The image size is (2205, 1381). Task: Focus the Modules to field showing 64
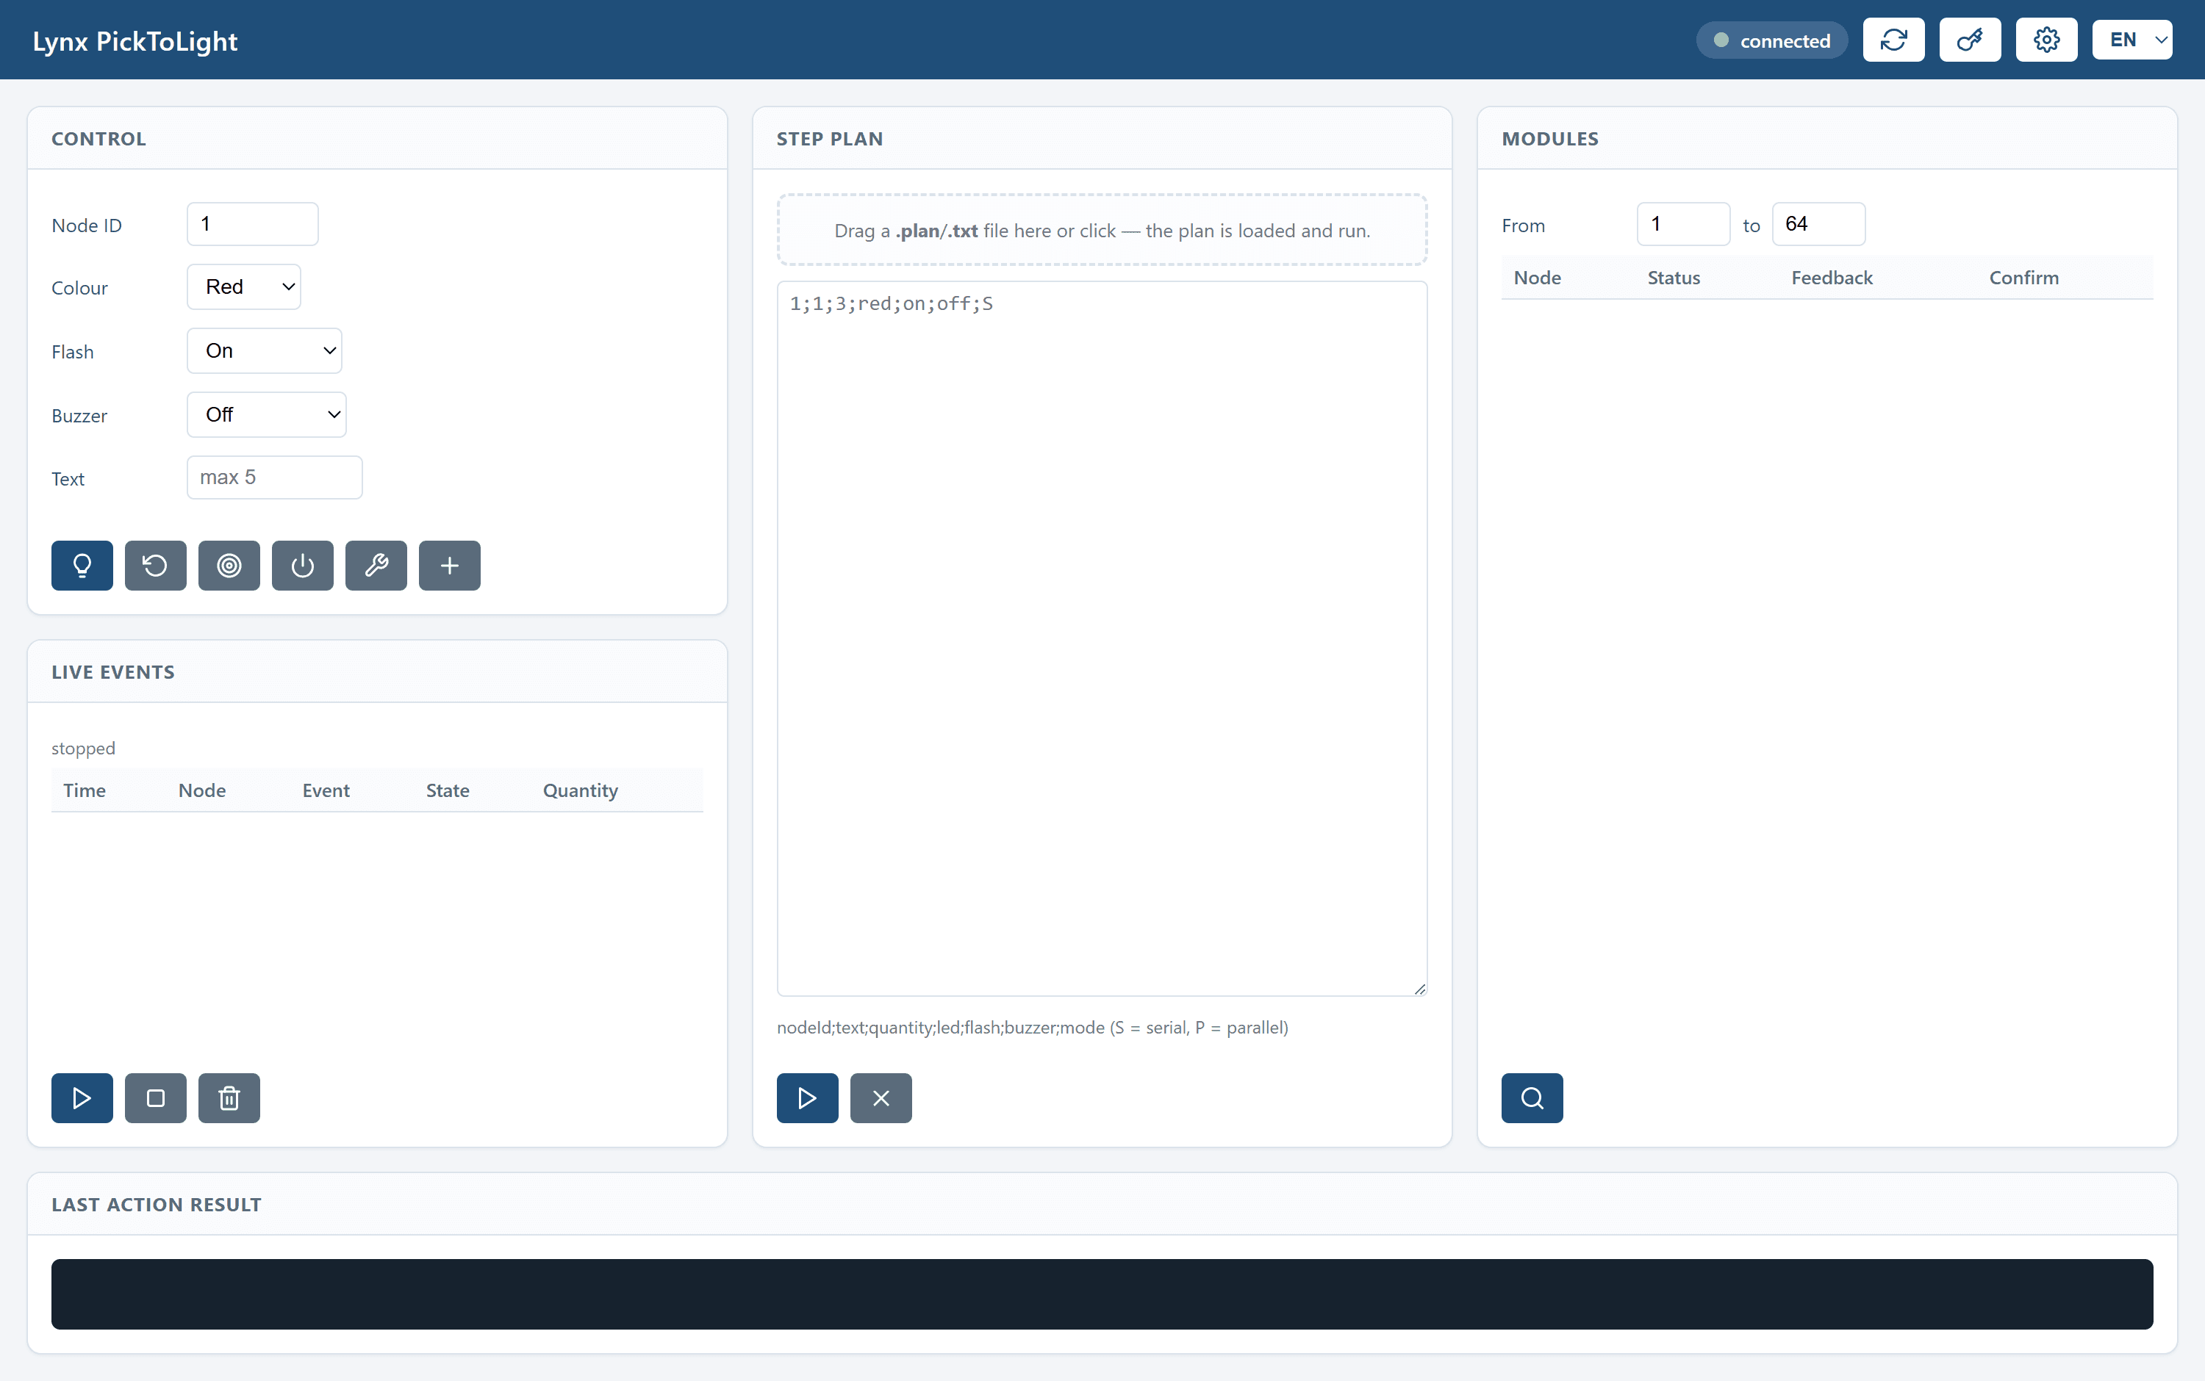click(1818, 224)
